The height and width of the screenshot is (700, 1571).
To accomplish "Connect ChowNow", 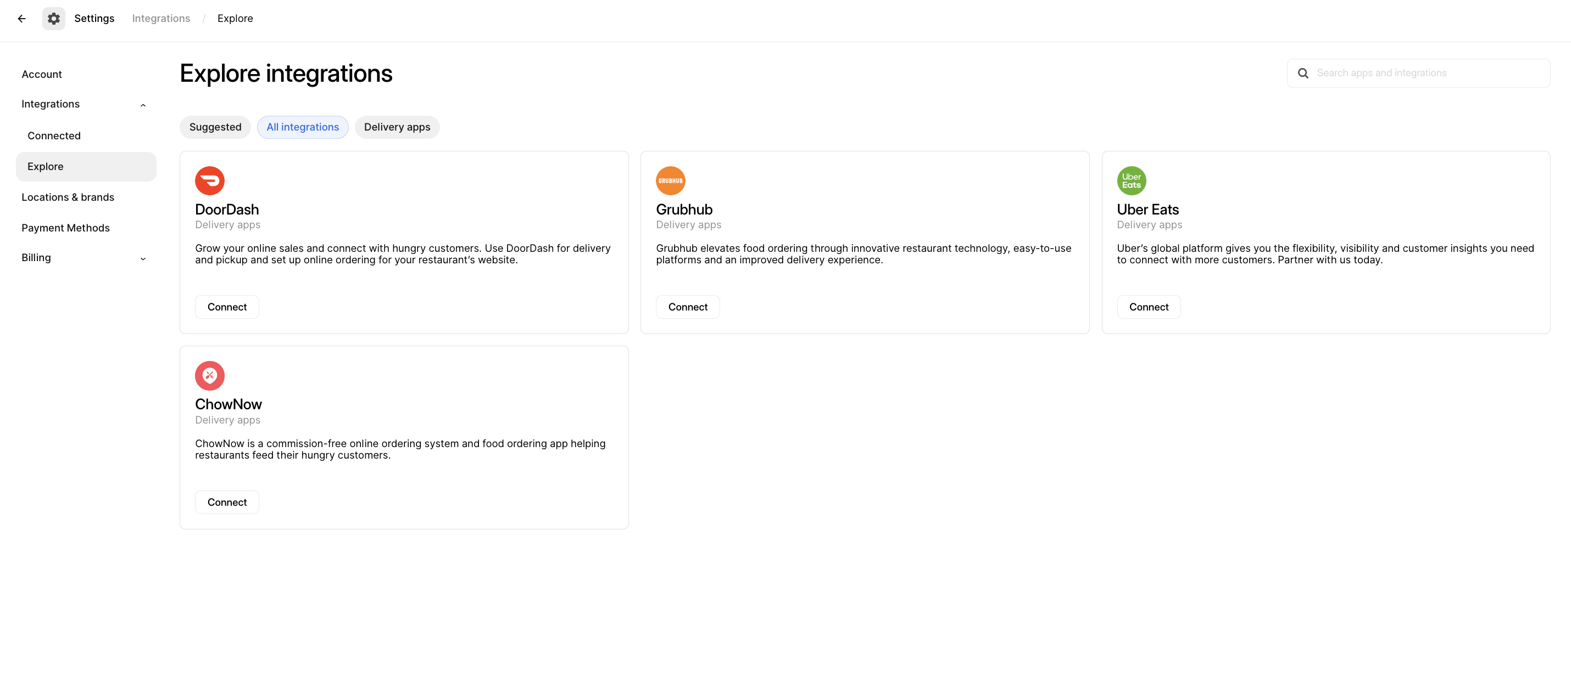I will click(x=226, y=502).
